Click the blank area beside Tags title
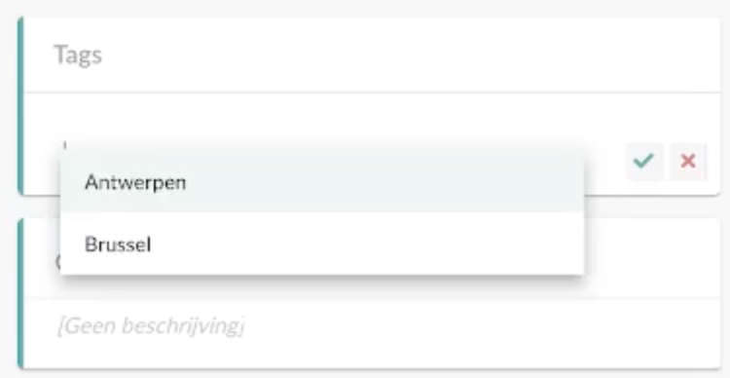 click(x=410, y=55)
